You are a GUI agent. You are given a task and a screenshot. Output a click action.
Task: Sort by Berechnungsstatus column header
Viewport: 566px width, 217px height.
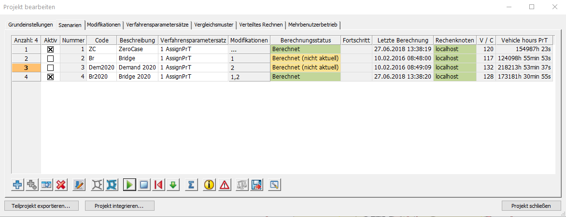click(305, 40)
